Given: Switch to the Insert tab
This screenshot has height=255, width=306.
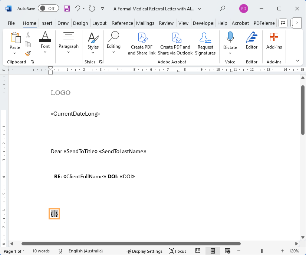Looking at the screenshot, I should coord(46,23).
